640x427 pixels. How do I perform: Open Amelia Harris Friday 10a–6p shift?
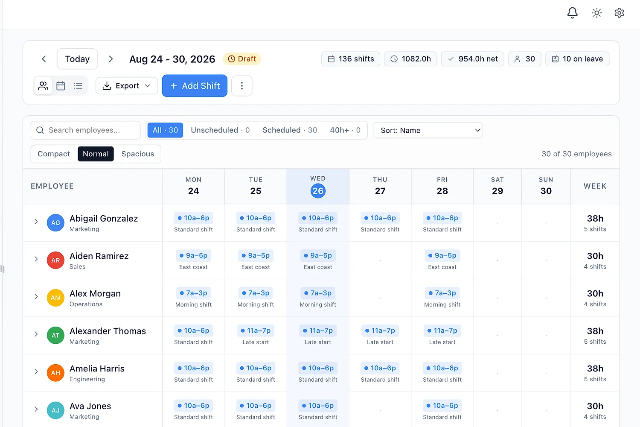[442, 369]
